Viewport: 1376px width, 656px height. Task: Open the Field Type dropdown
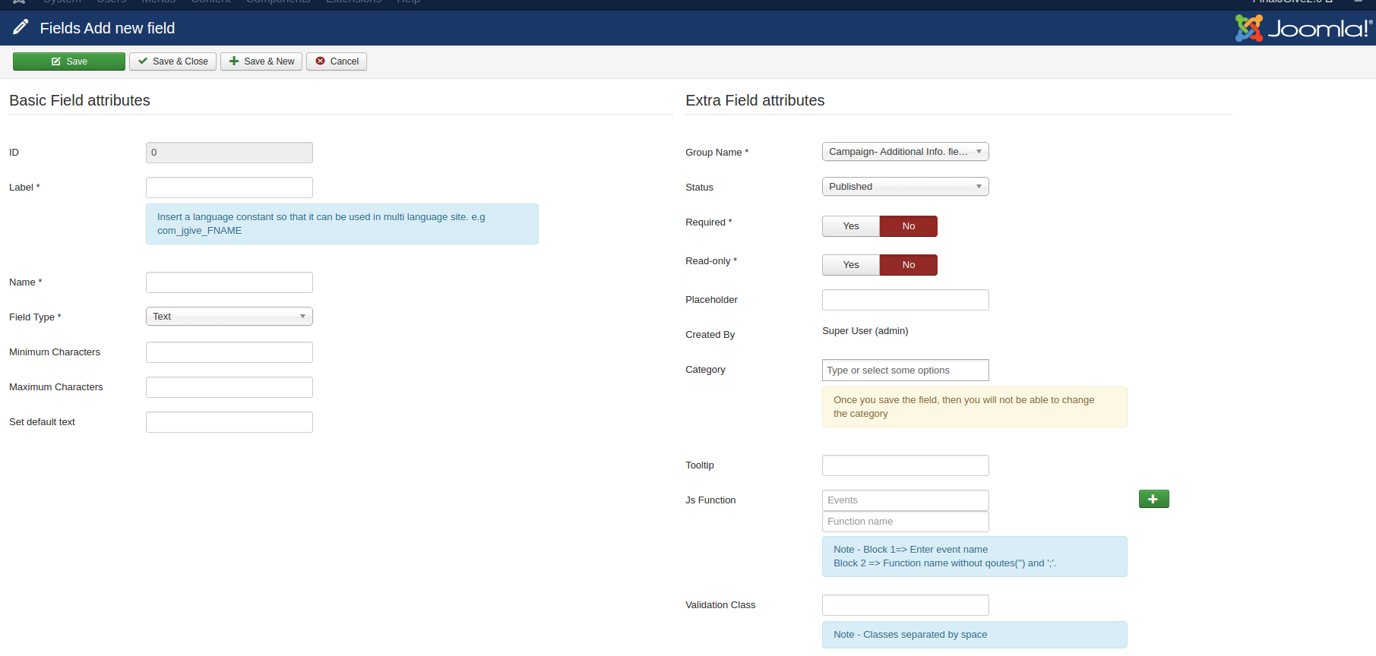click(x=229, y=317)
